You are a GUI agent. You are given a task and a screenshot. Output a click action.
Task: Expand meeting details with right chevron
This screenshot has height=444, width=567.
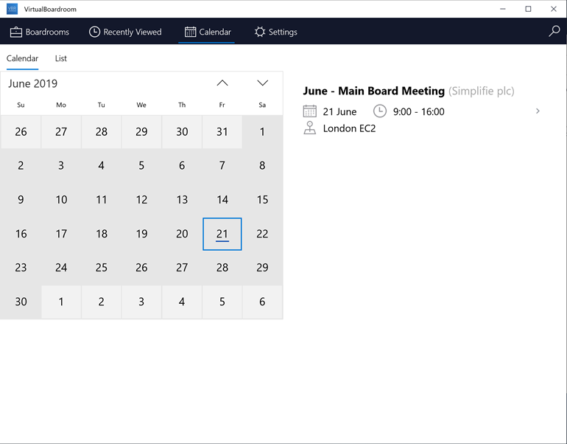pos(538,111)
